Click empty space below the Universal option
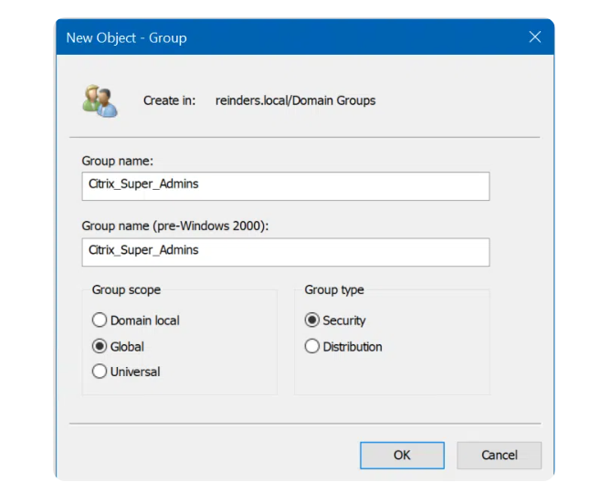The image size is (590, 493). point(183,387)
